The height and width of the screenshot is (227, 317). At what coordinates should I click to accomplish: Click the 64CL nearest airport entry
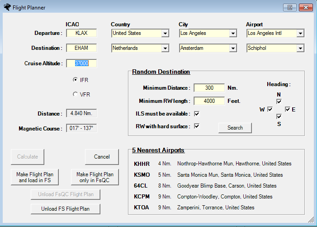tap(205, 186)
